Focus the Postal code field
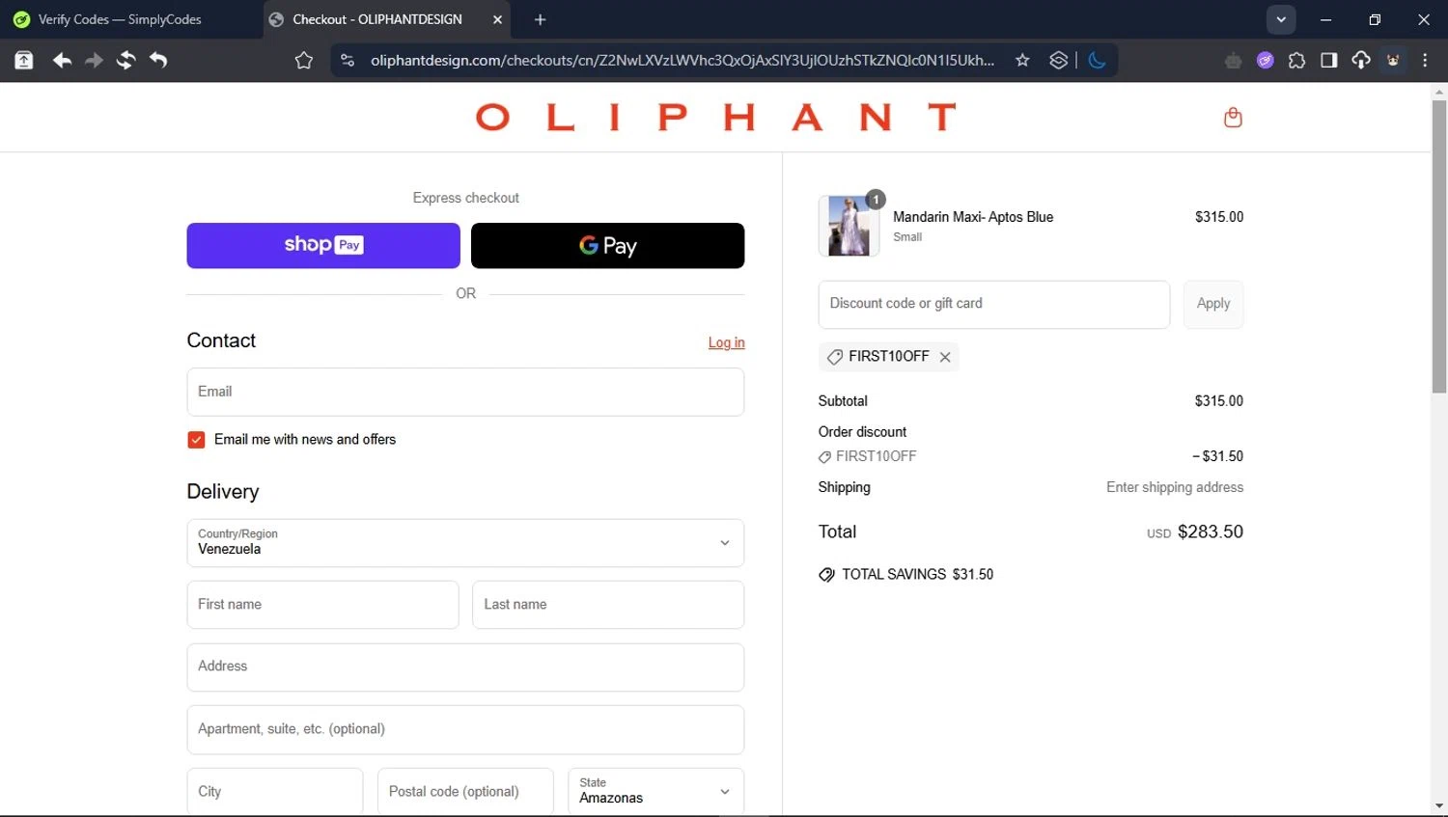 [465, 791]
